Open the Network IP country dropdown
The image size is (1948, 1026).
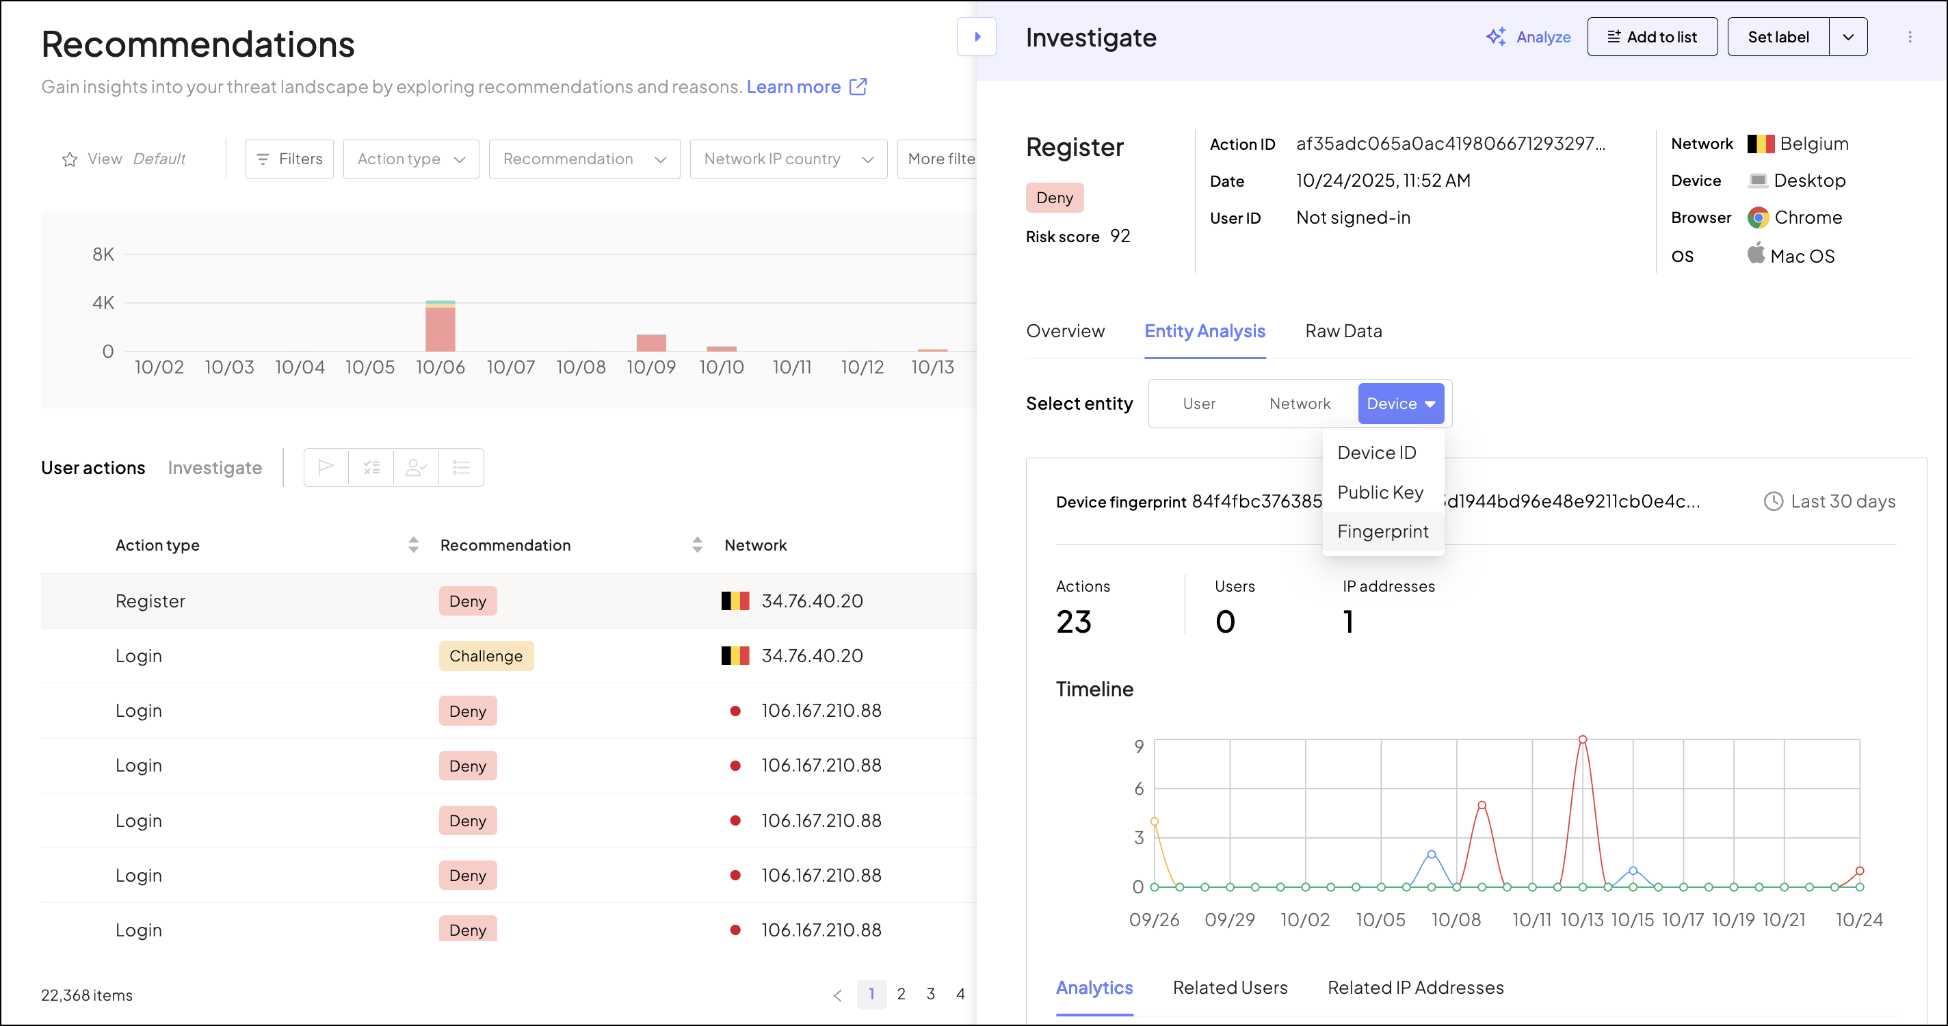pyautogui.click(x=788, y=159)
